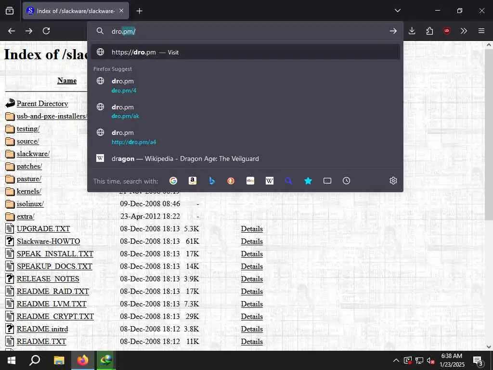Choose the dro.pm/4 suggestion
Image resolution: width=493 pixels, height=370 pixels.
pyautogui.click(x=245, y=85)
